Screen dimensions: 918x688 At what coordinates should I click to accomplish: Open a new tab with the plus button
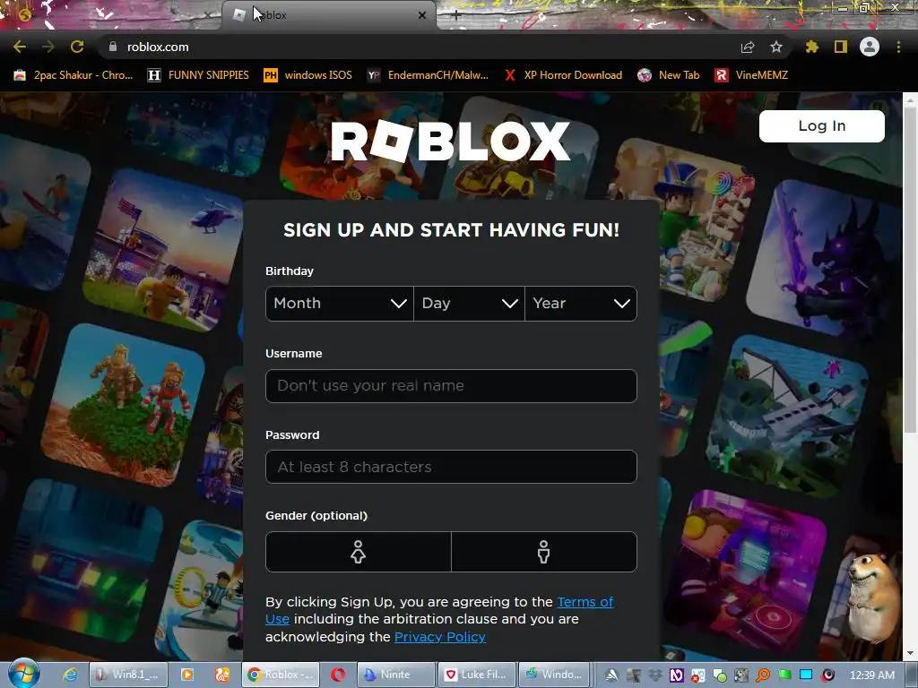pyautogui.click(x=456, y=16)
